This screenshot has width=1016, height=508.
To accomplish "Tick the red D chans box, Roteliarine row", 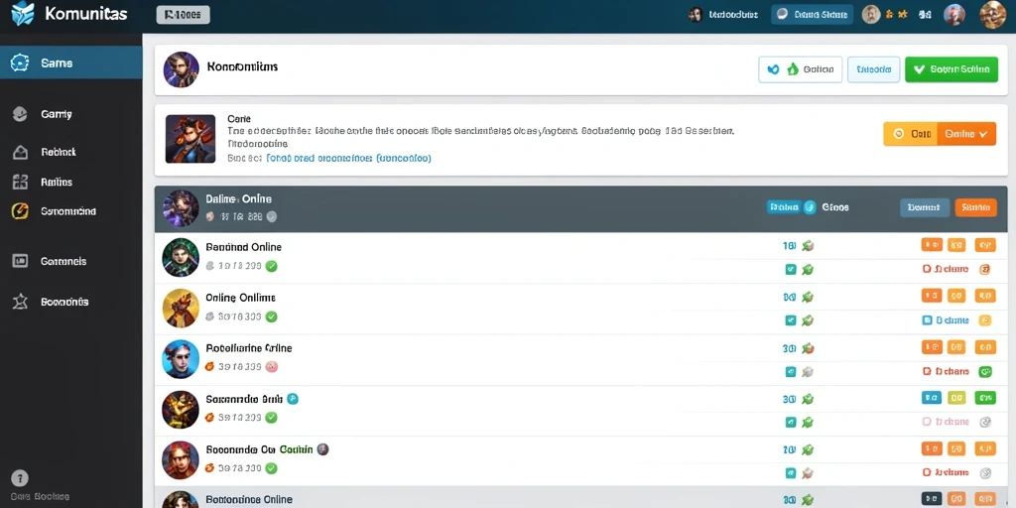I will pos(927,371).
